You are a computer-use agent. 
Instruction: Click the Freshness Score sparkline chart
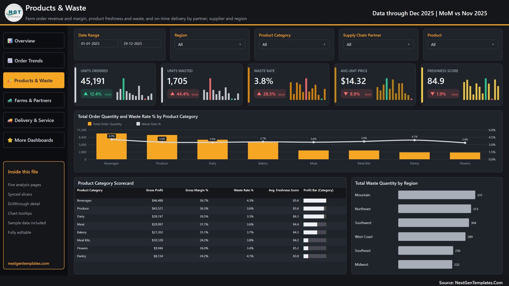pos(481,89)
